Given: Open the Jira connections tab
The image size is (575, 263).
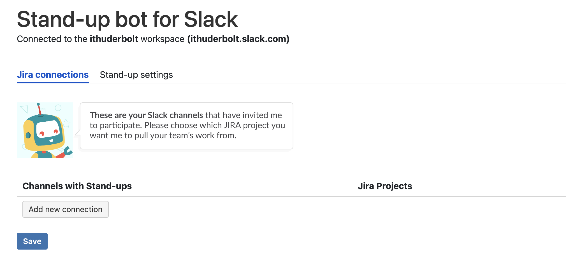Looking at the screenshot, I should click(53, 75).
